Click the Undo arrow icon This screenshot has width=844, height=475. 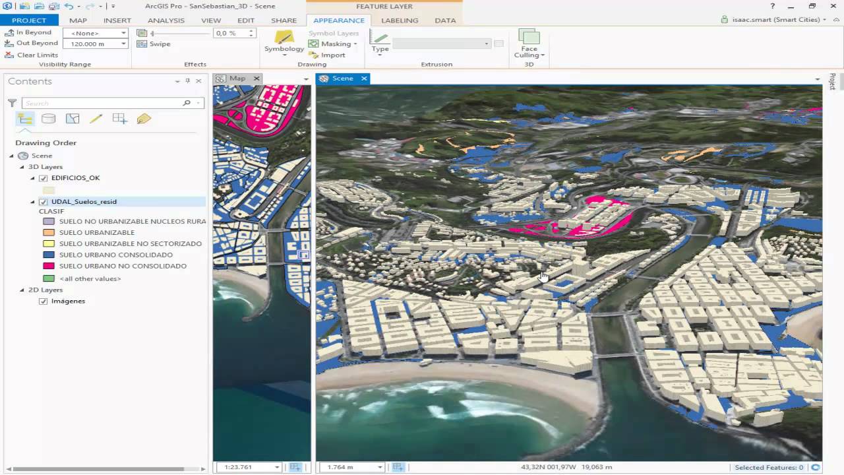(69, 6)
